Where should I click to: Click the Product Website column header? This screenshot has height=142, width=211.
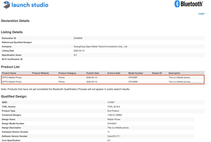click(40, 73)
